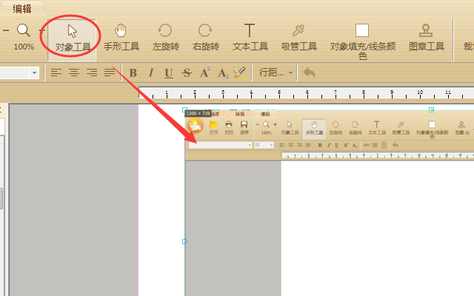Open 对象填充/线条颜色 color box

click(x=362, y=41)
